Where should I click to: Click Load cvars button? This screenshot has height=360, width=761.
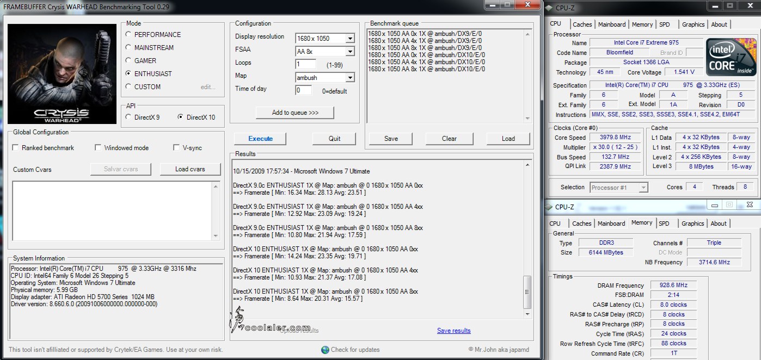pyautogui.click(x=190, y=169)
